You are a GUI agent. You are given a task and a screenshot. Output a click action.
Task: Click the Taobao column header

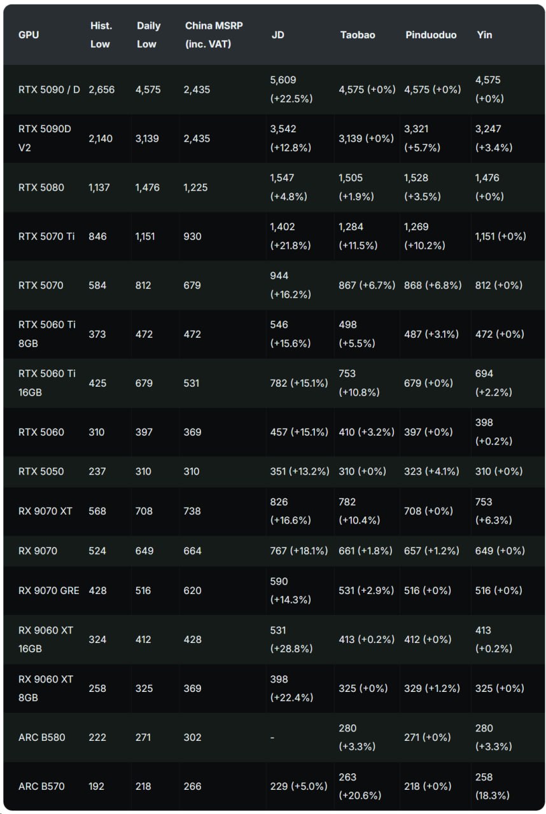[x=358, y=35]
